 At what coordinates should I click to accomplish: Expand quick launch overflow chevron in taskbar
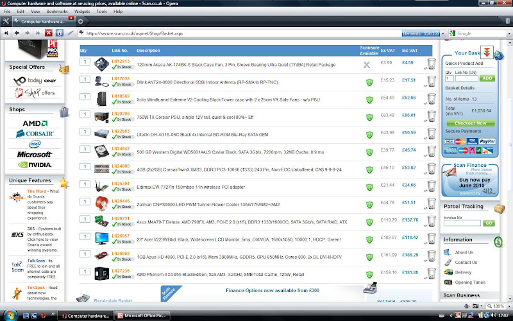tap(53, 314)
